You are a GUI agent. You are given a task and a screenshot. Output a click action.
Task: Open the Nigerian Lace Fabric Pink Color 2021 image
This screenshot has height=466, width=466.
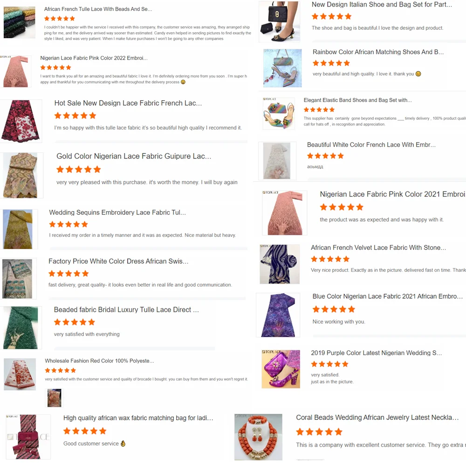click(x=285, y=213)
